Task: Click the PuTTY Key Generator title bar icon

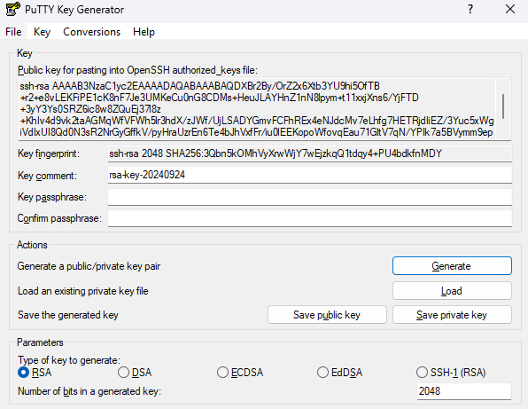Action: pos(12,10)
